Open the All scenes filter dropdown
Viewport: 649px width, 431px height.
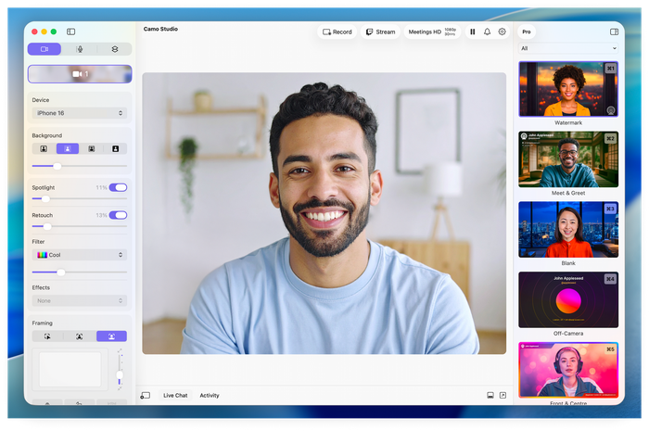click(568, 48)
